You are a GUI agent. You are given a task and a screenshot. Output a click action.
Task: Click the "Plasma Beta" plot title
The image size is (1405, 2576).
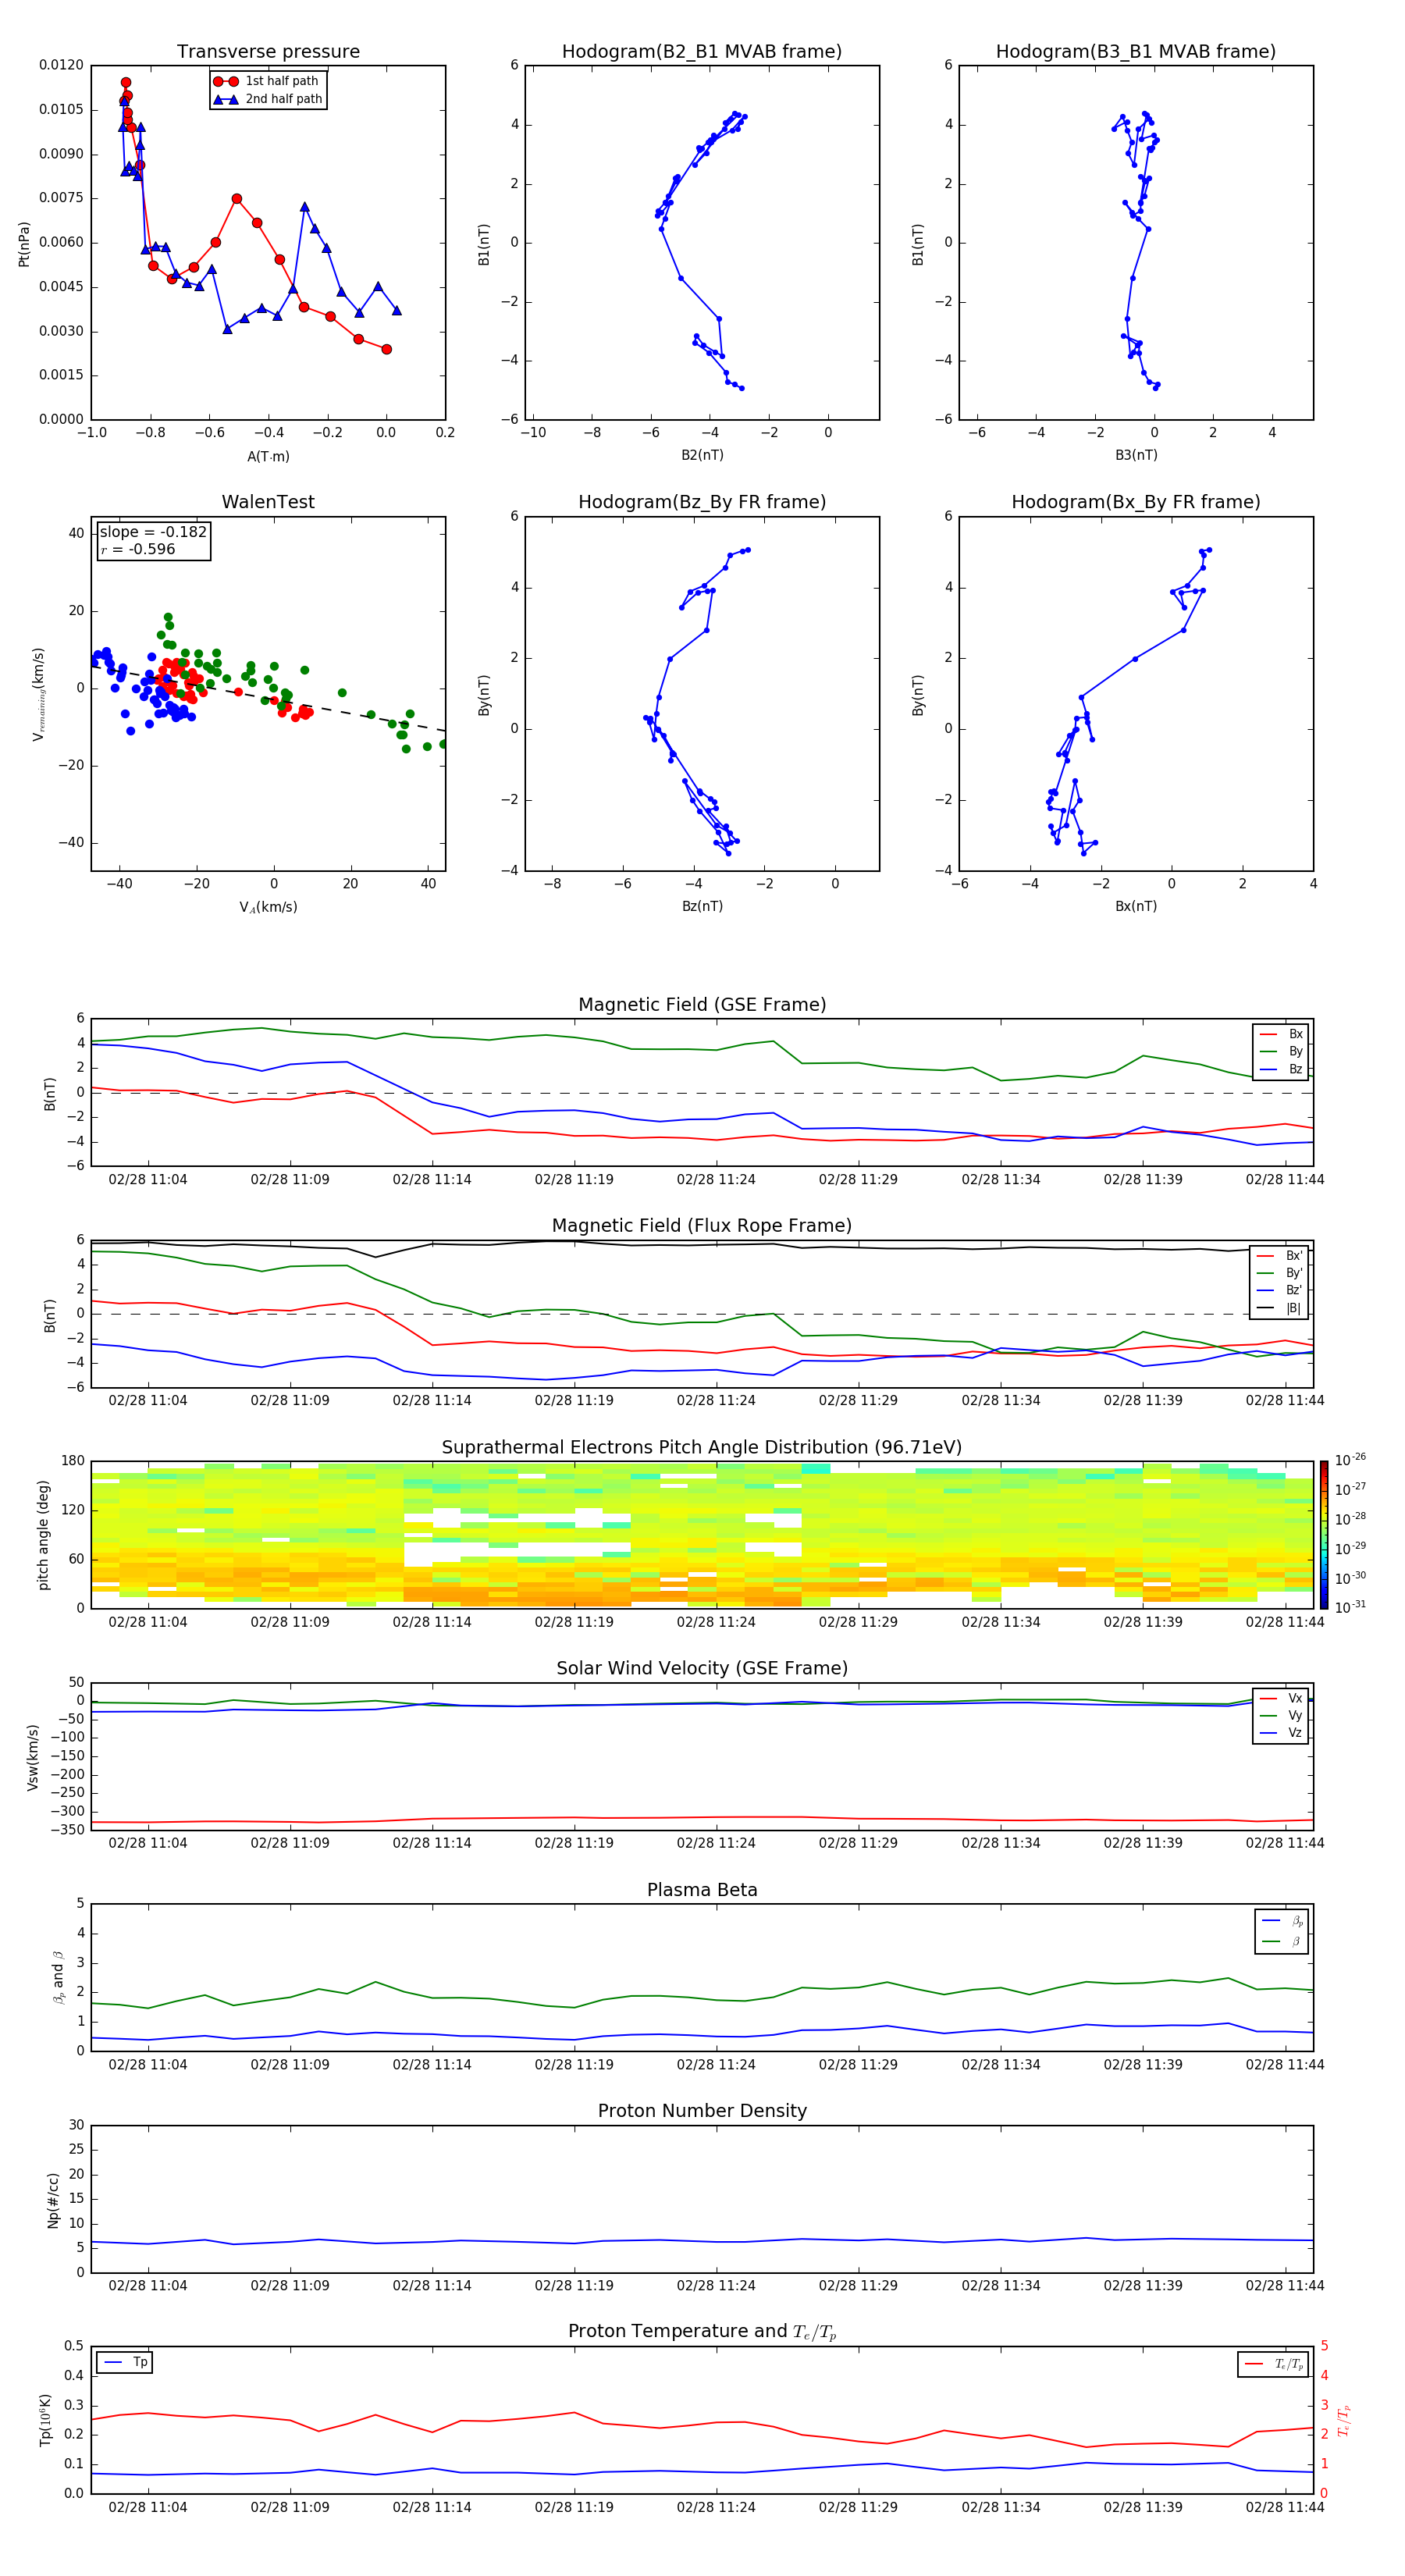pos(702,1891)
